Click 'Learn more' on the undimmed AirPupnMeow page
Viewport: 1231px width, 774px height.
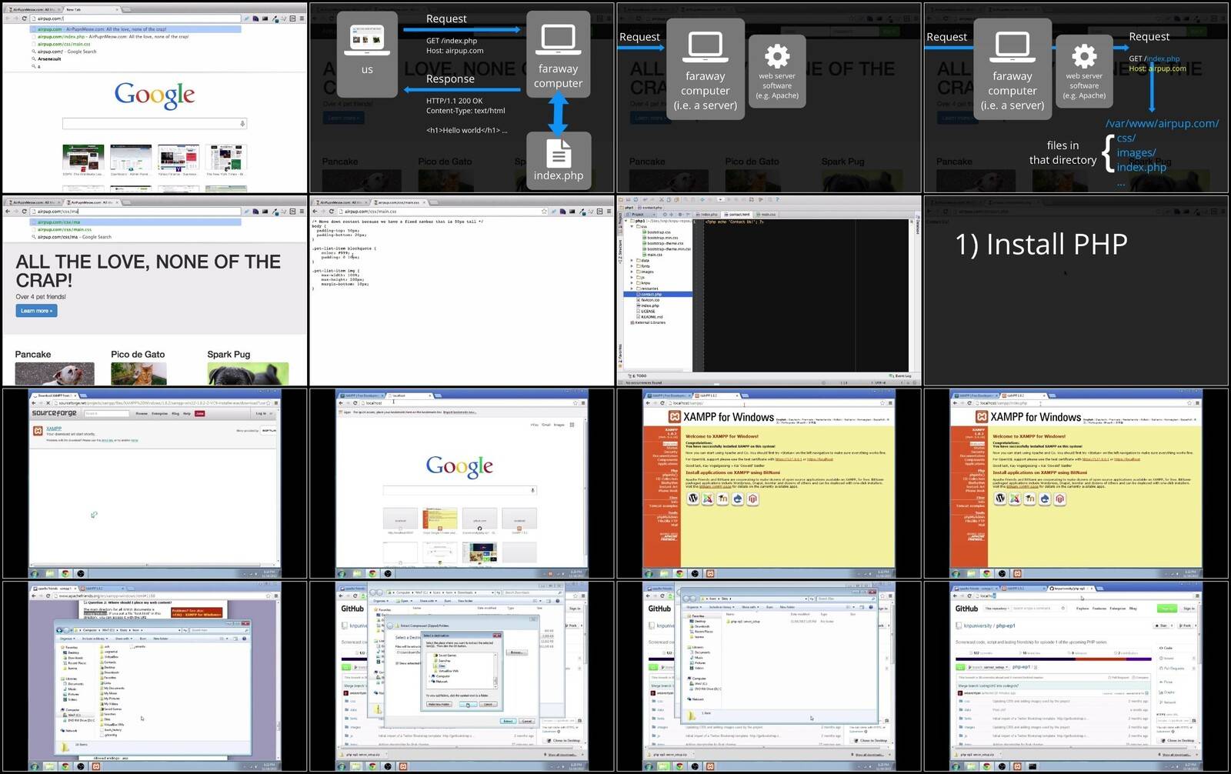[36, 311]
